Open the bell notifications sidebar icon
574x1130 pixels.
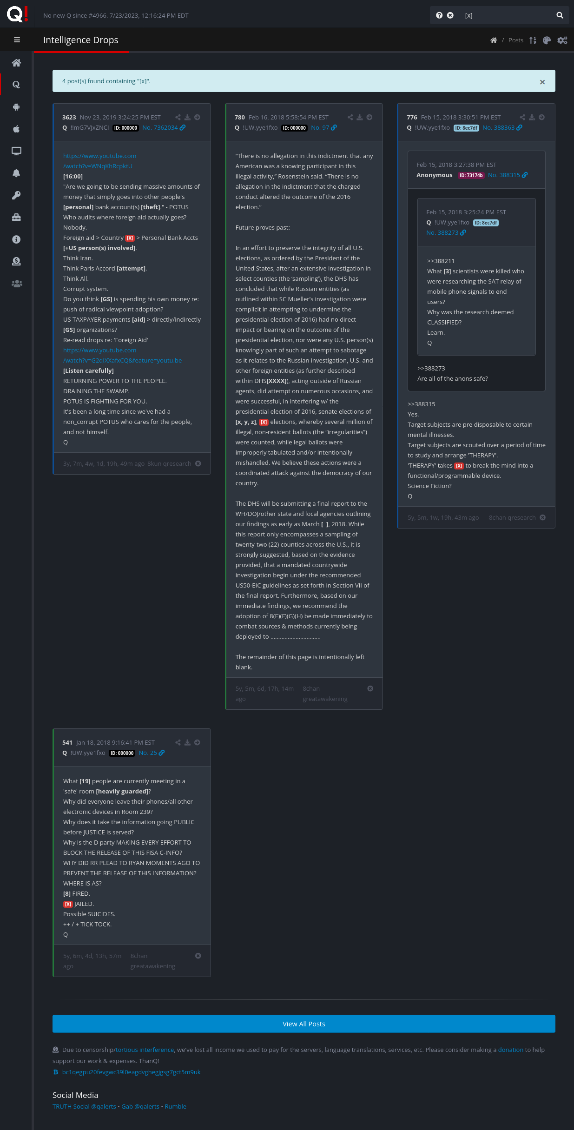tap(16, 173)
